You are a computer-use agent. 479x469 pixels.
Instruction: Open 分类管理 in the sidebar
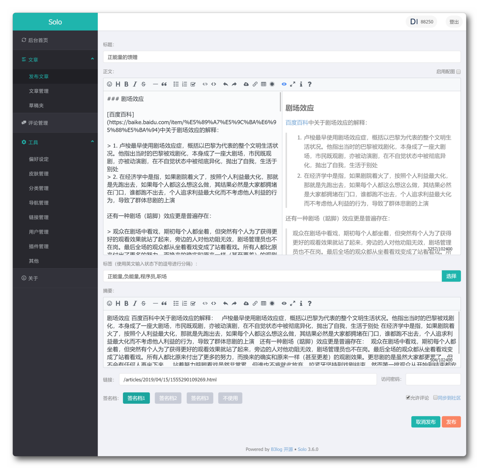[x=55, y=188]
